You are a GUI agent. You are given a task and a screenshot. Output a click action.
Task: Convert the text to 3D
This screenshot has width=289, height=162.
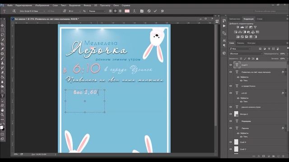163,11
